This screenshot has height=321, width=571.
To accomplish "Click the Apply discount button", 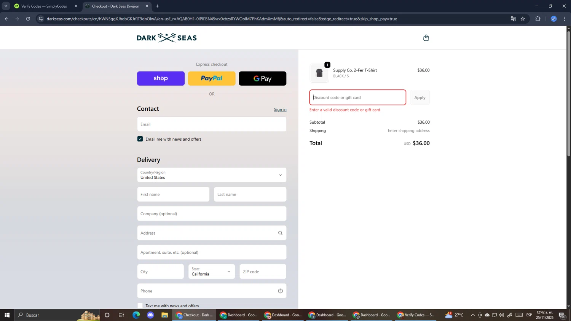I will pyautogui.click(x=420, y=97).
